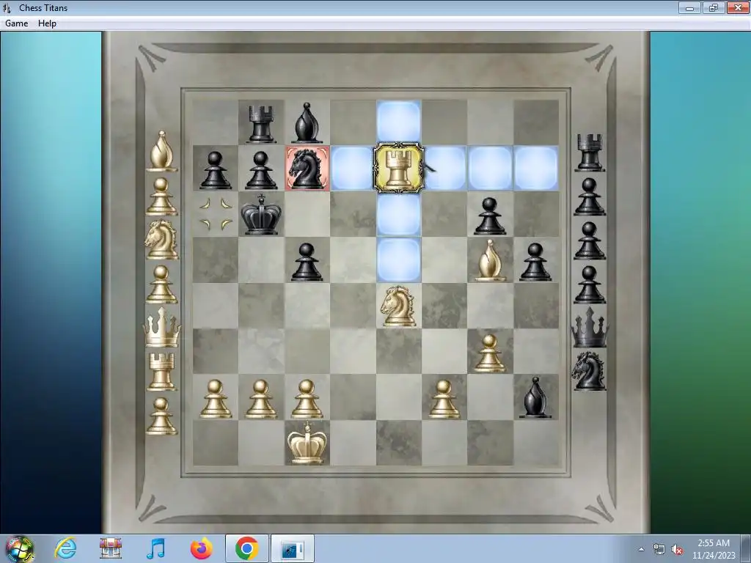Select the white pawn on f2
This screenshot has height=563, width=751.
click(x=444, y=399)
